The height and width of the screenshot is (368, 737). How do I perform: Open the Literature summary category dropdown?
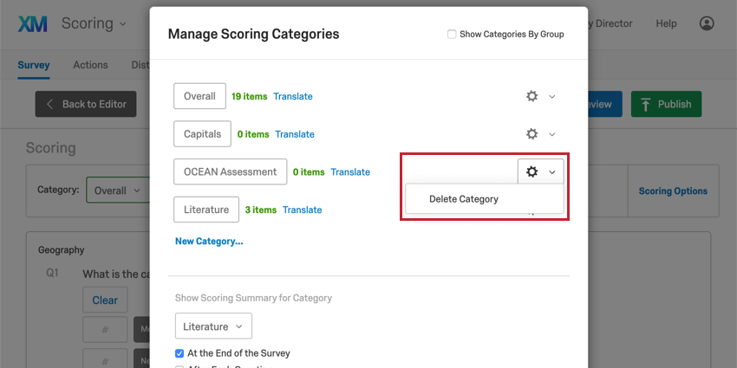pos(213,326)
